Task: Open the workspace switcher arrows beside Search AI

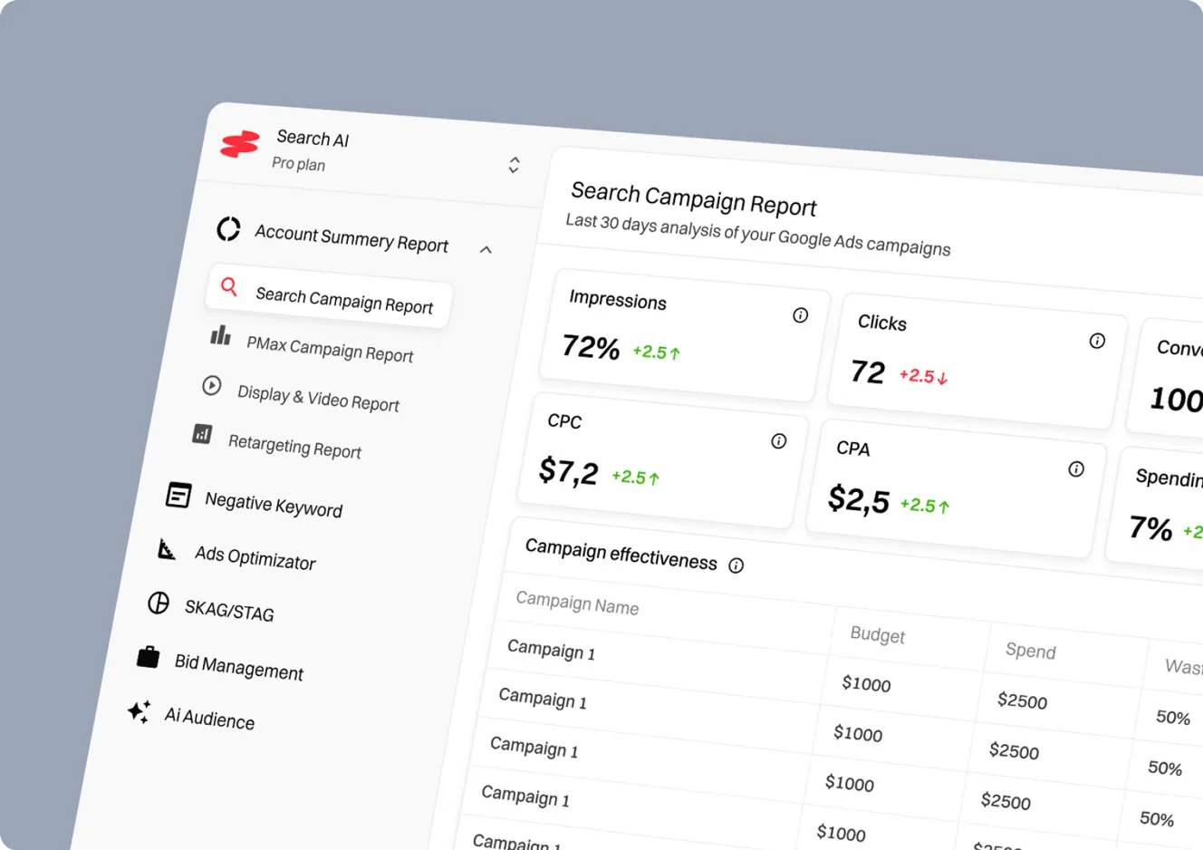Action: click(x=514, y=165)
